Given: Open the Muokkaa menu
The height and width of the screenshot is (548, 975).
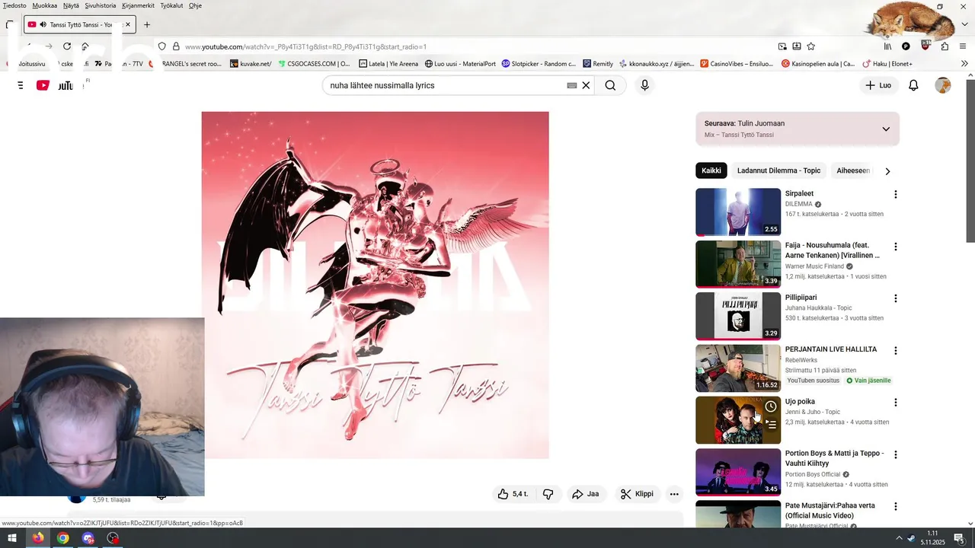Looking at the screenshot, I should point(45,5).
